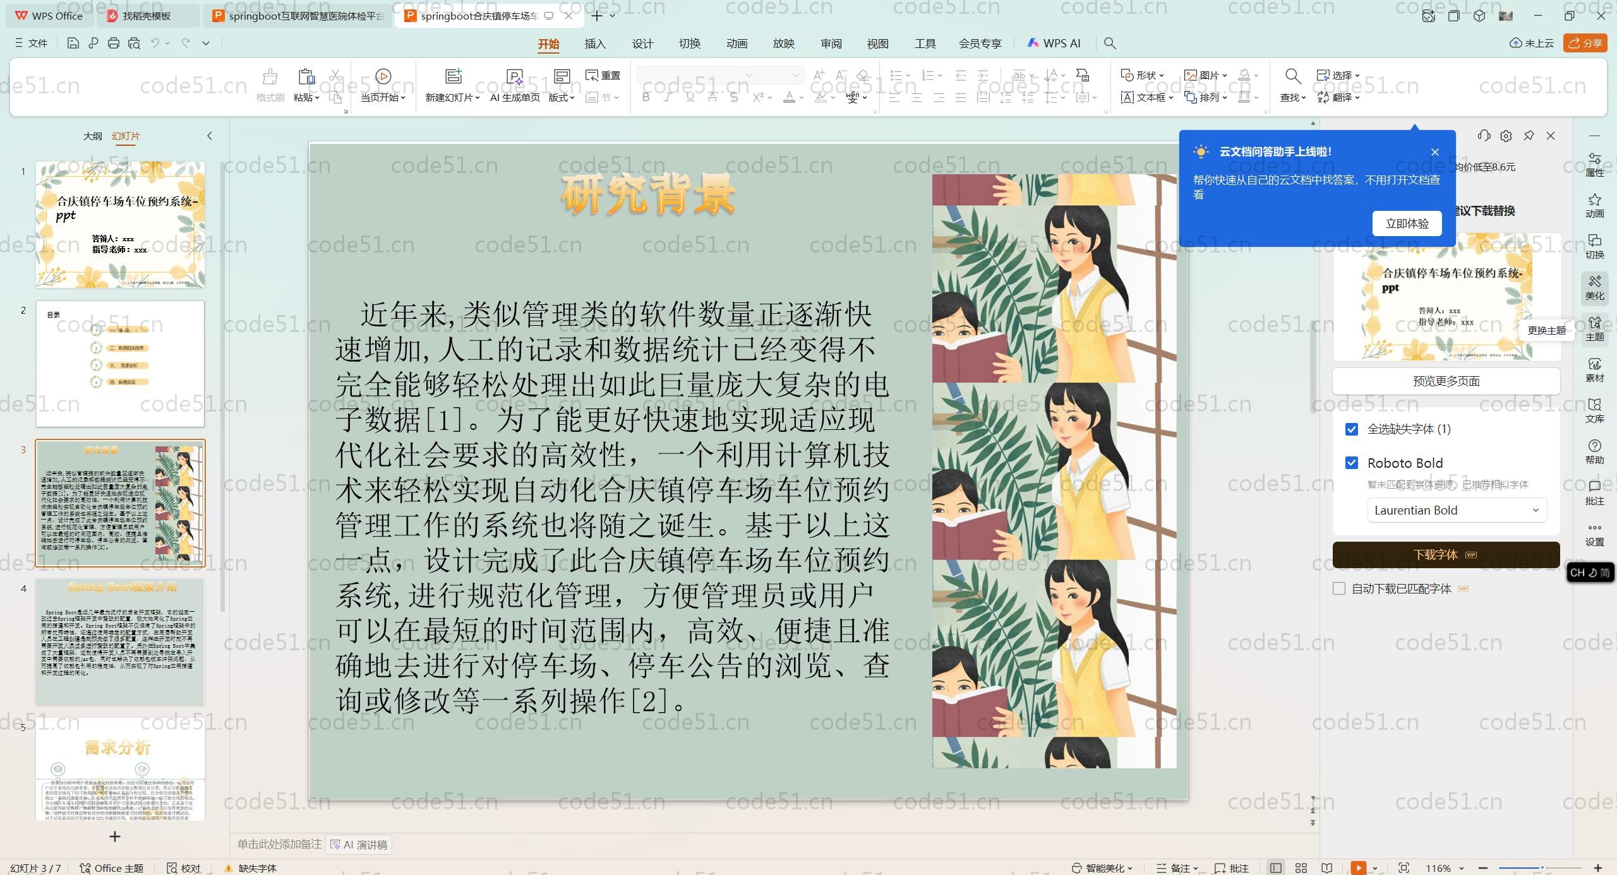Open 美化 panel in right sidebar
1617x875 pixels.
tap(1594, 287)
